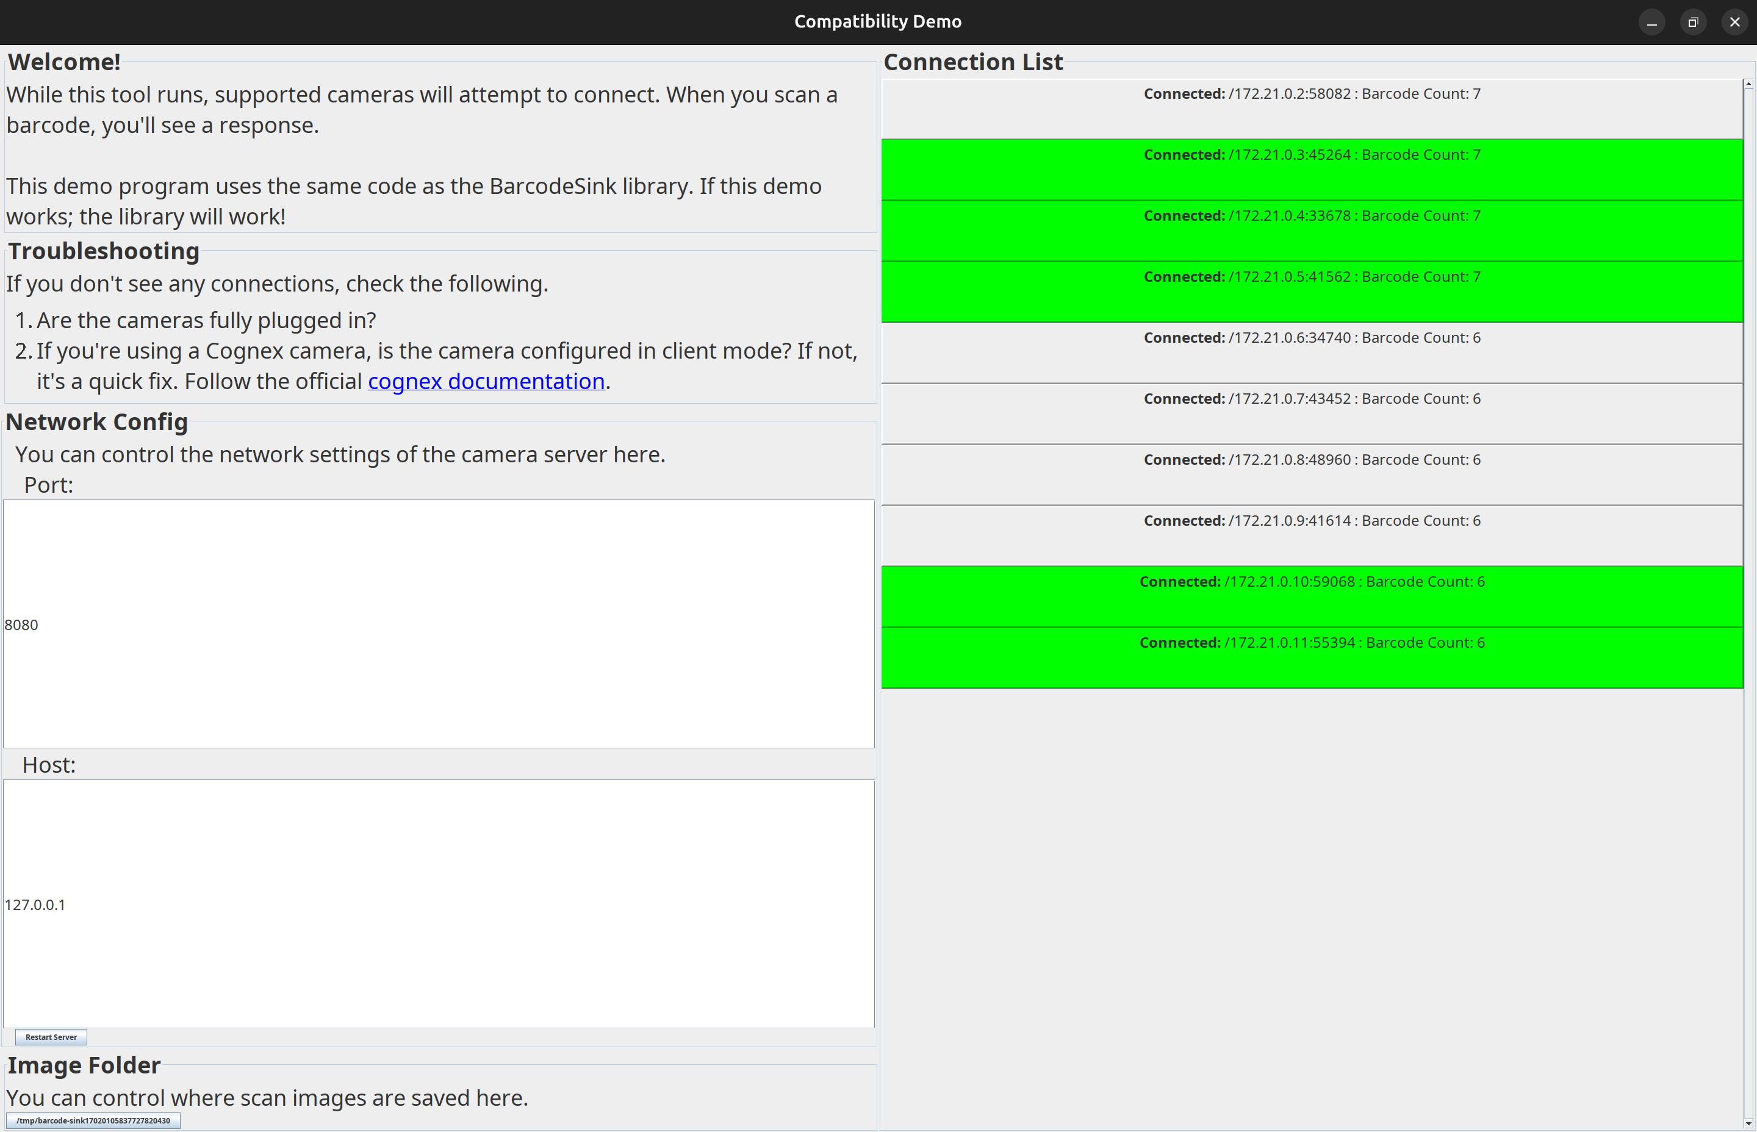The height and width of the screenshot is (1132, 1757).
Task: Click inside the Port input field showing 8080
Action: tap(439, 624)
